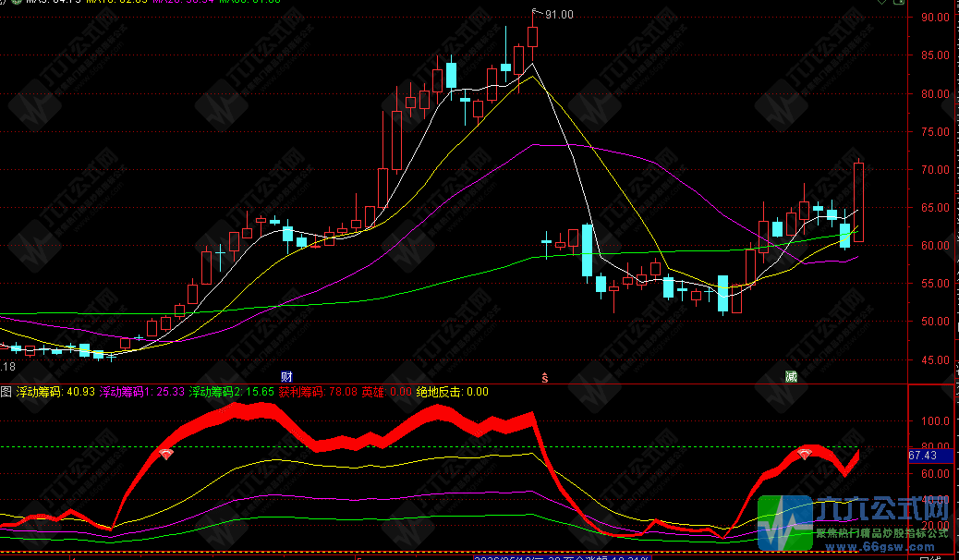Click the 50.00 price axis label
This screenshot has width=959, height=560.
pyautogui.click(x=935, y=322)
